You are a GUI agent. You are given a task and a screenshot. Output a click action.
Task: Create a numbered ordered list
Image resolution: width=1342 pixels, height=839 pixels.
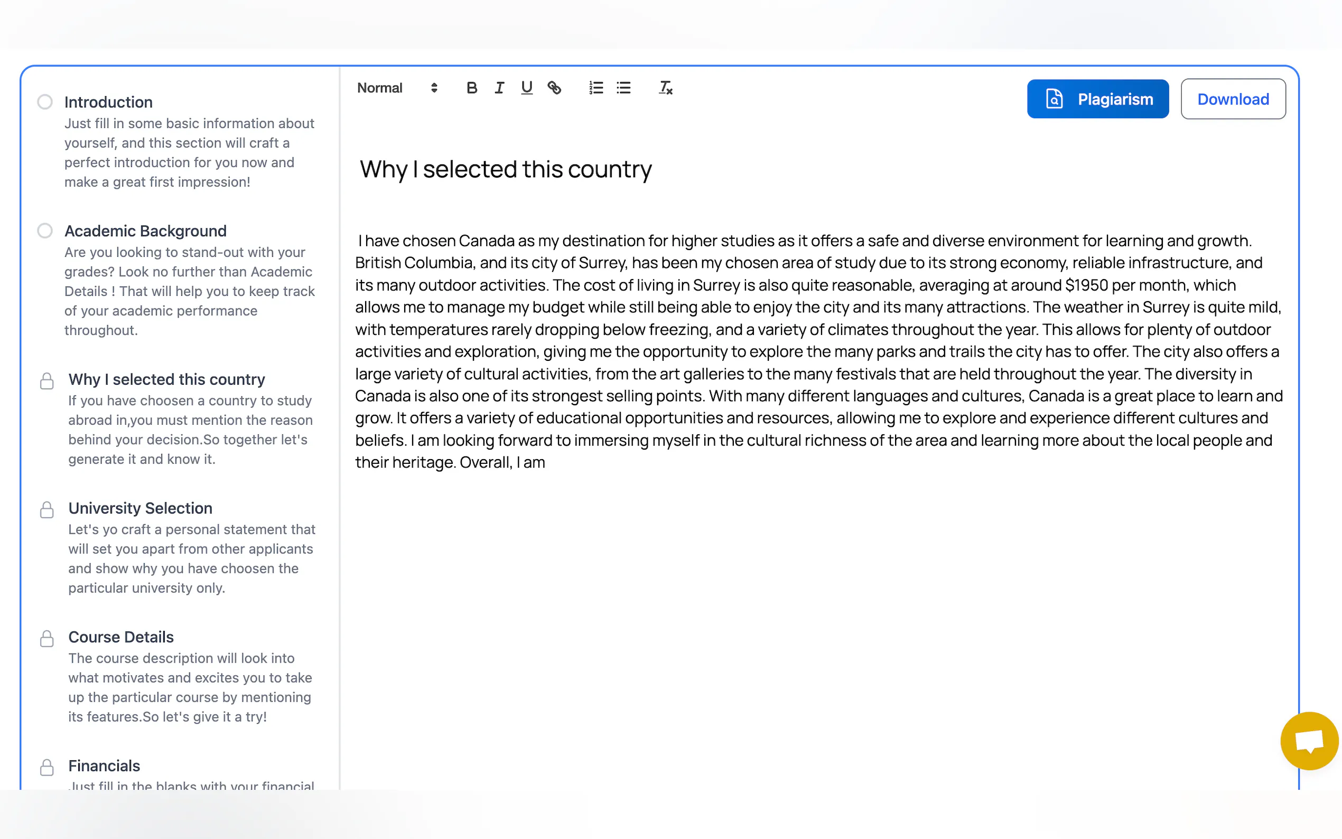596,88
